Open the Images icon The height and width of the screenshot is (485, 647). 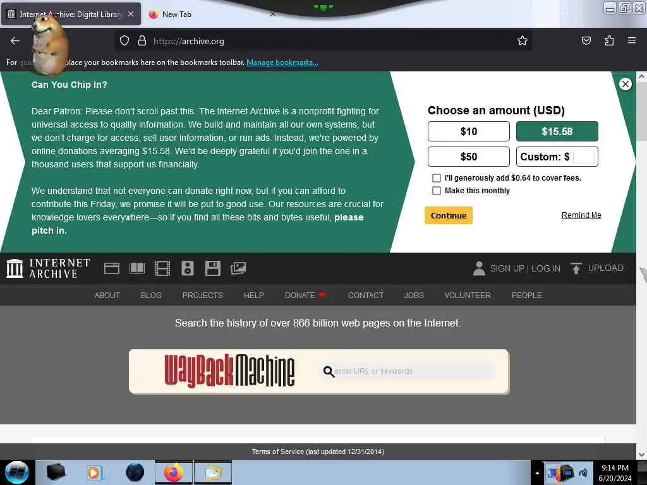pyautogui.click(x=238, y=268)
